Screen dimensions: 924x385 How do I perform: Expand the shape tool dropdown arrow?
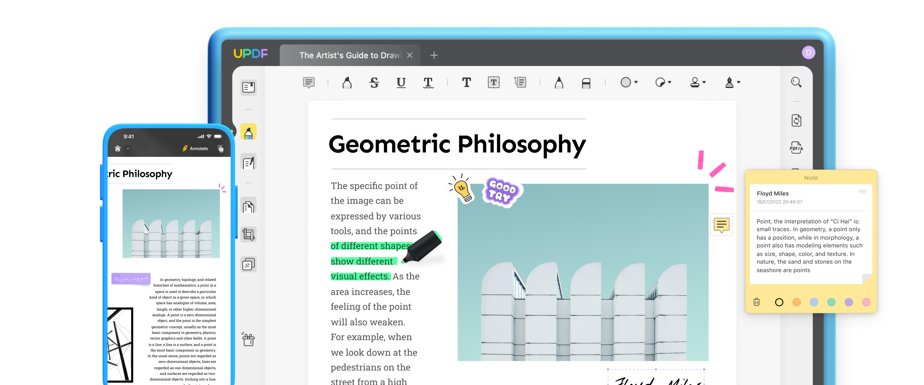click(x=636, y=82)
